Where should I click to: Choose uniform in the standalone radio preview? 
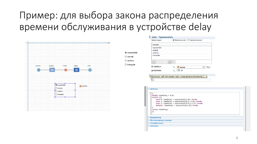click(x=126, y=61)
